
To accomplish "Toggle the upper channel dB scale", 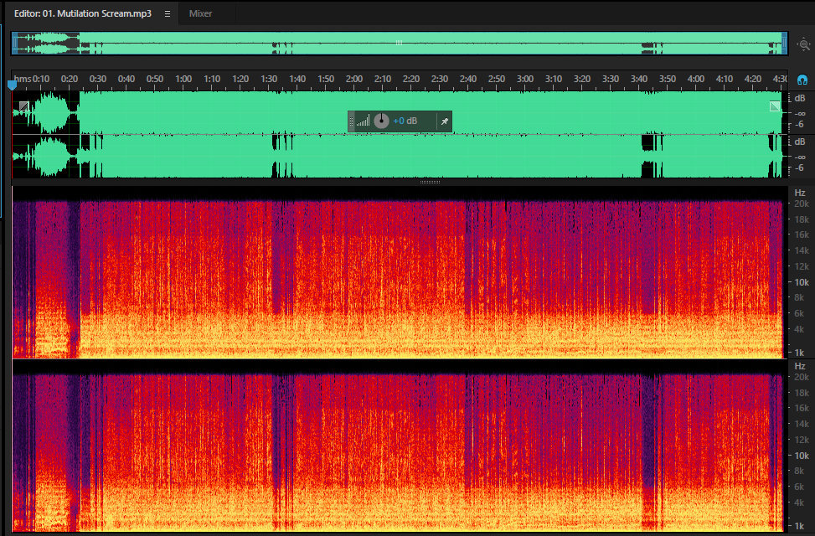I will coord(799,111).
